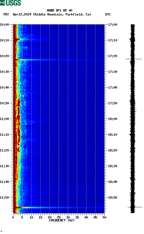Click the 25 Hz frequency tick label

(x=59, y=217)
